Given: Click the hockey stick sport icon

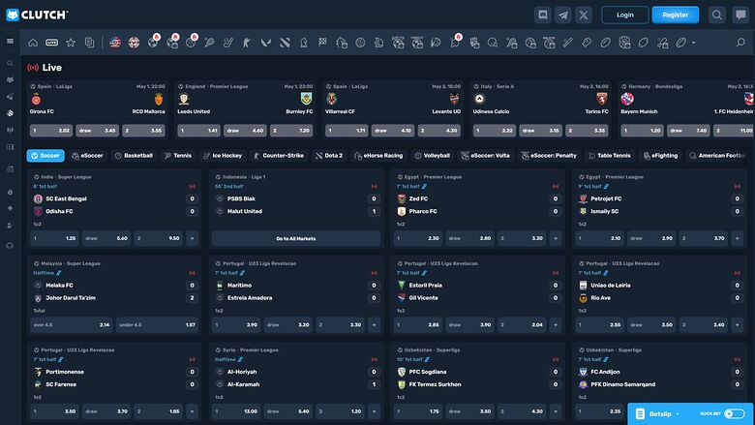Looking at the screenshot, I should pyautogui.click(x=227, y=43).
